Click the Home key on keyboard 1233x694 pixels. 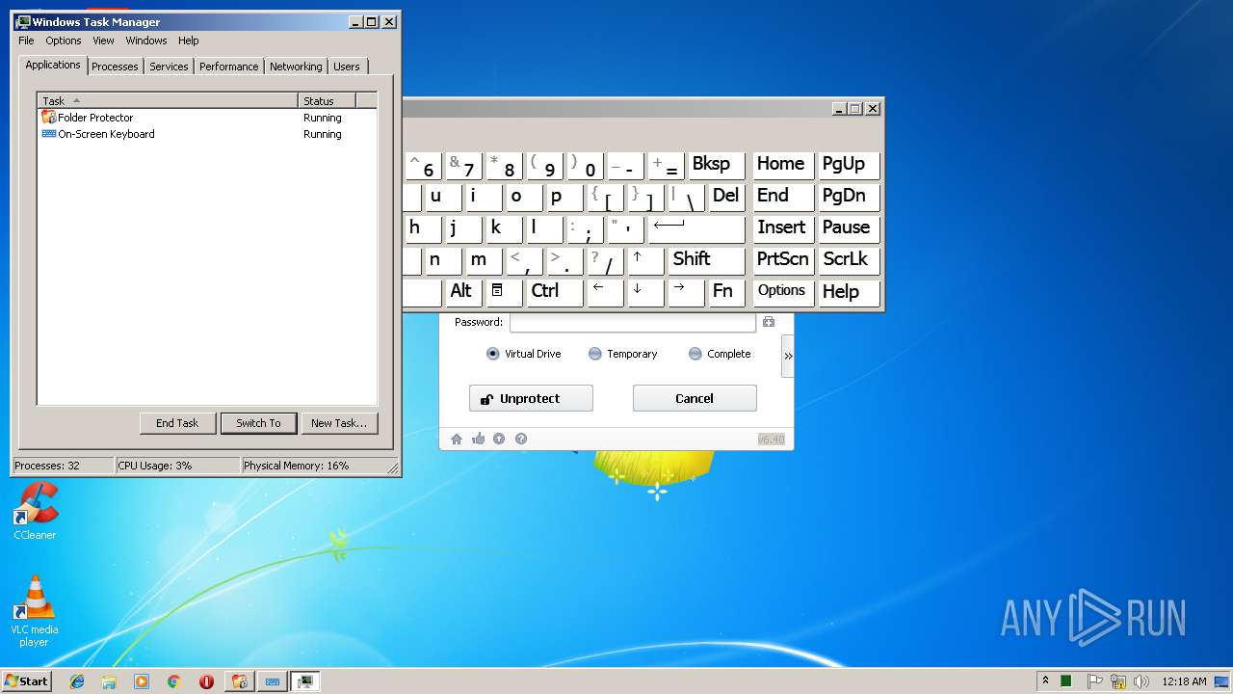[783, 165]
